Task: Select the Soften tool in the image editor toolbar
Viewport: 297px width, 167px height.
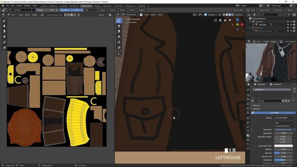Action: pos(4,26)
